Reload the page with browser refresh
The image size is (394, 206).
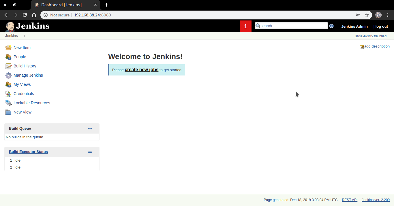point(25,15)
